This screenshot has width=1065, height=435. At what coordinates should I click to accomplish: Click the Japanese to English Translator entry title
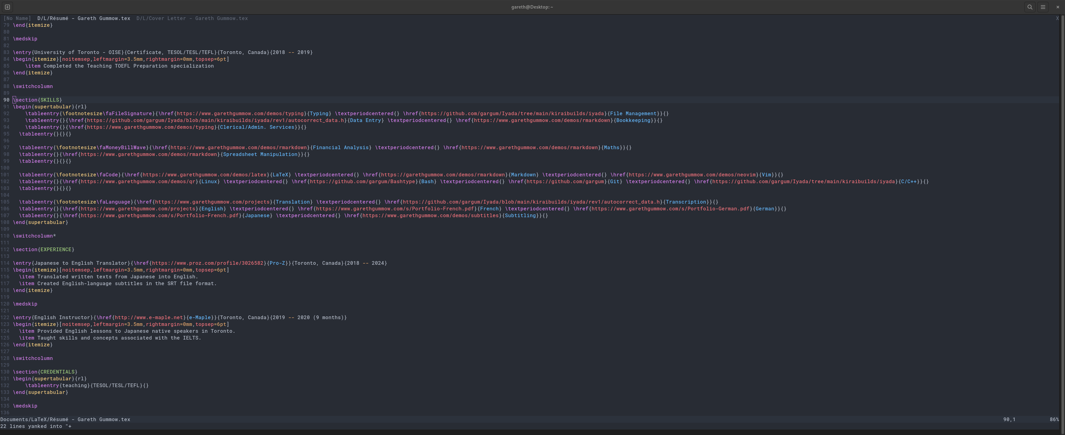81,263
